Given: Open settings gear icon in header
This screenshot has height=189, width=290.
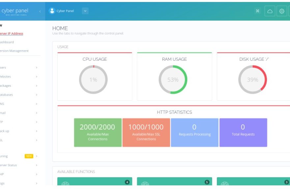Looking at the screenshot, I should coord(282,11).
